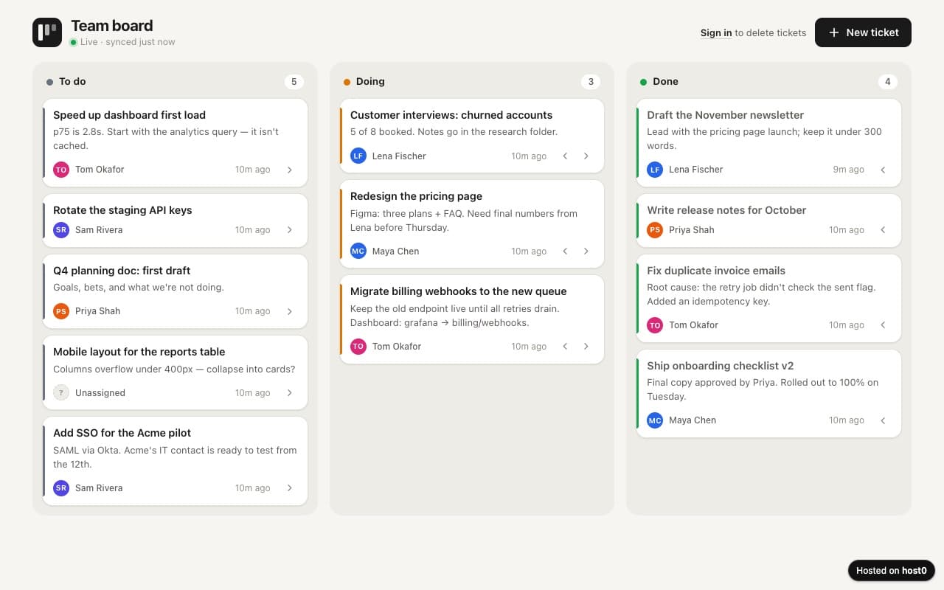Viewport: 944px width, 590px height.
Task: Open 'Q4 planning doc: first draft' title
Action: (x=122, y=271)
